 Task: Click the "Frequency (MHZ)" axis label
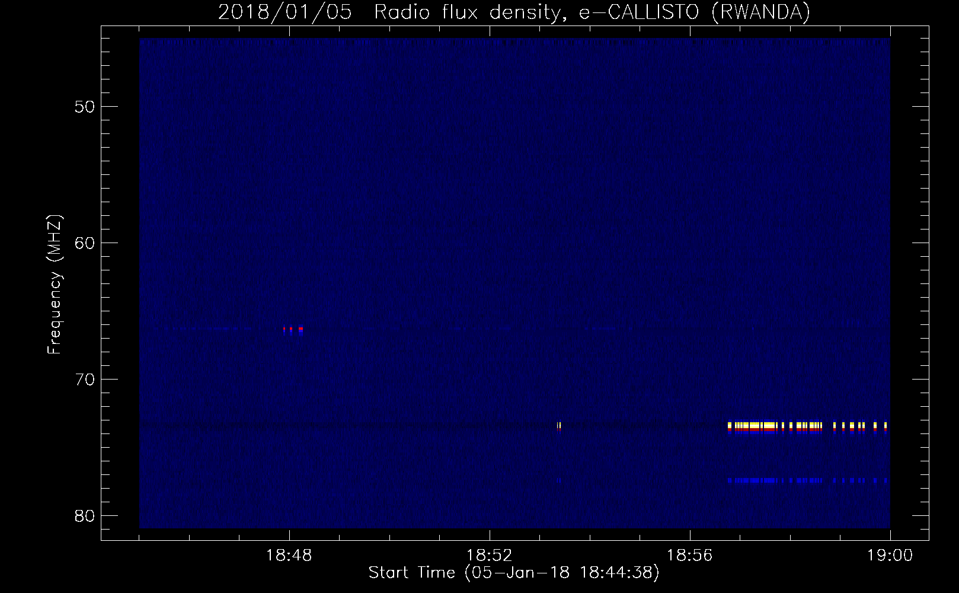pos(55,284)
